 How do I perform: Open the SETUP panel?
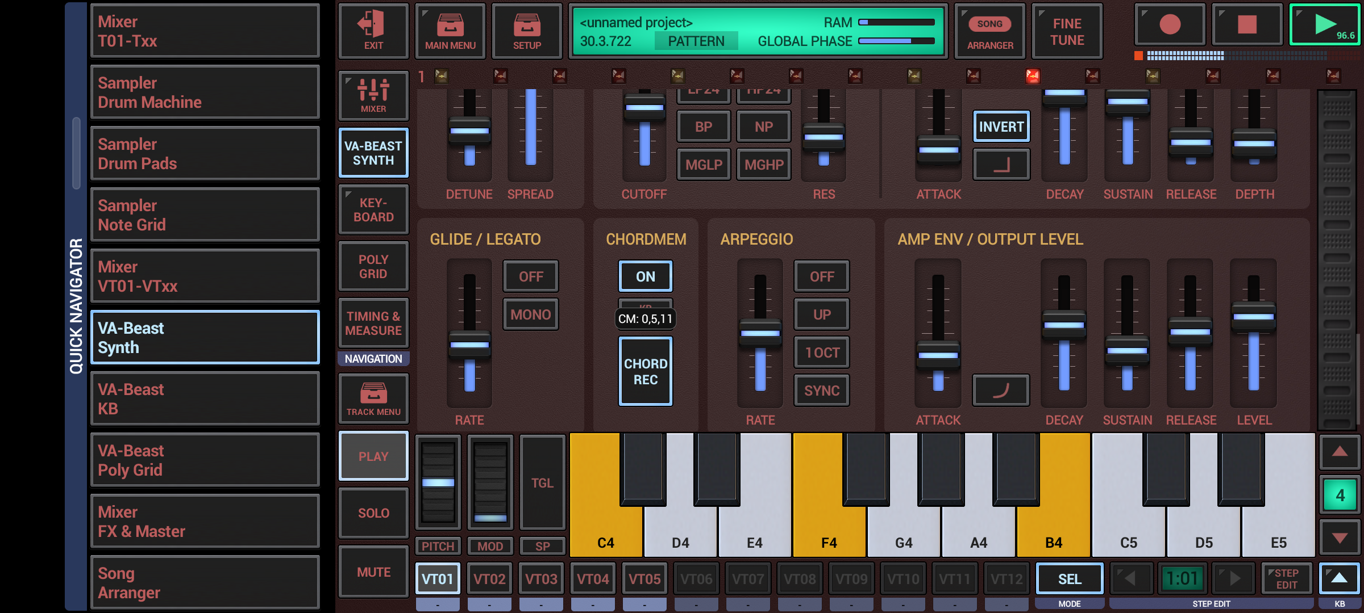coord(527,31)
